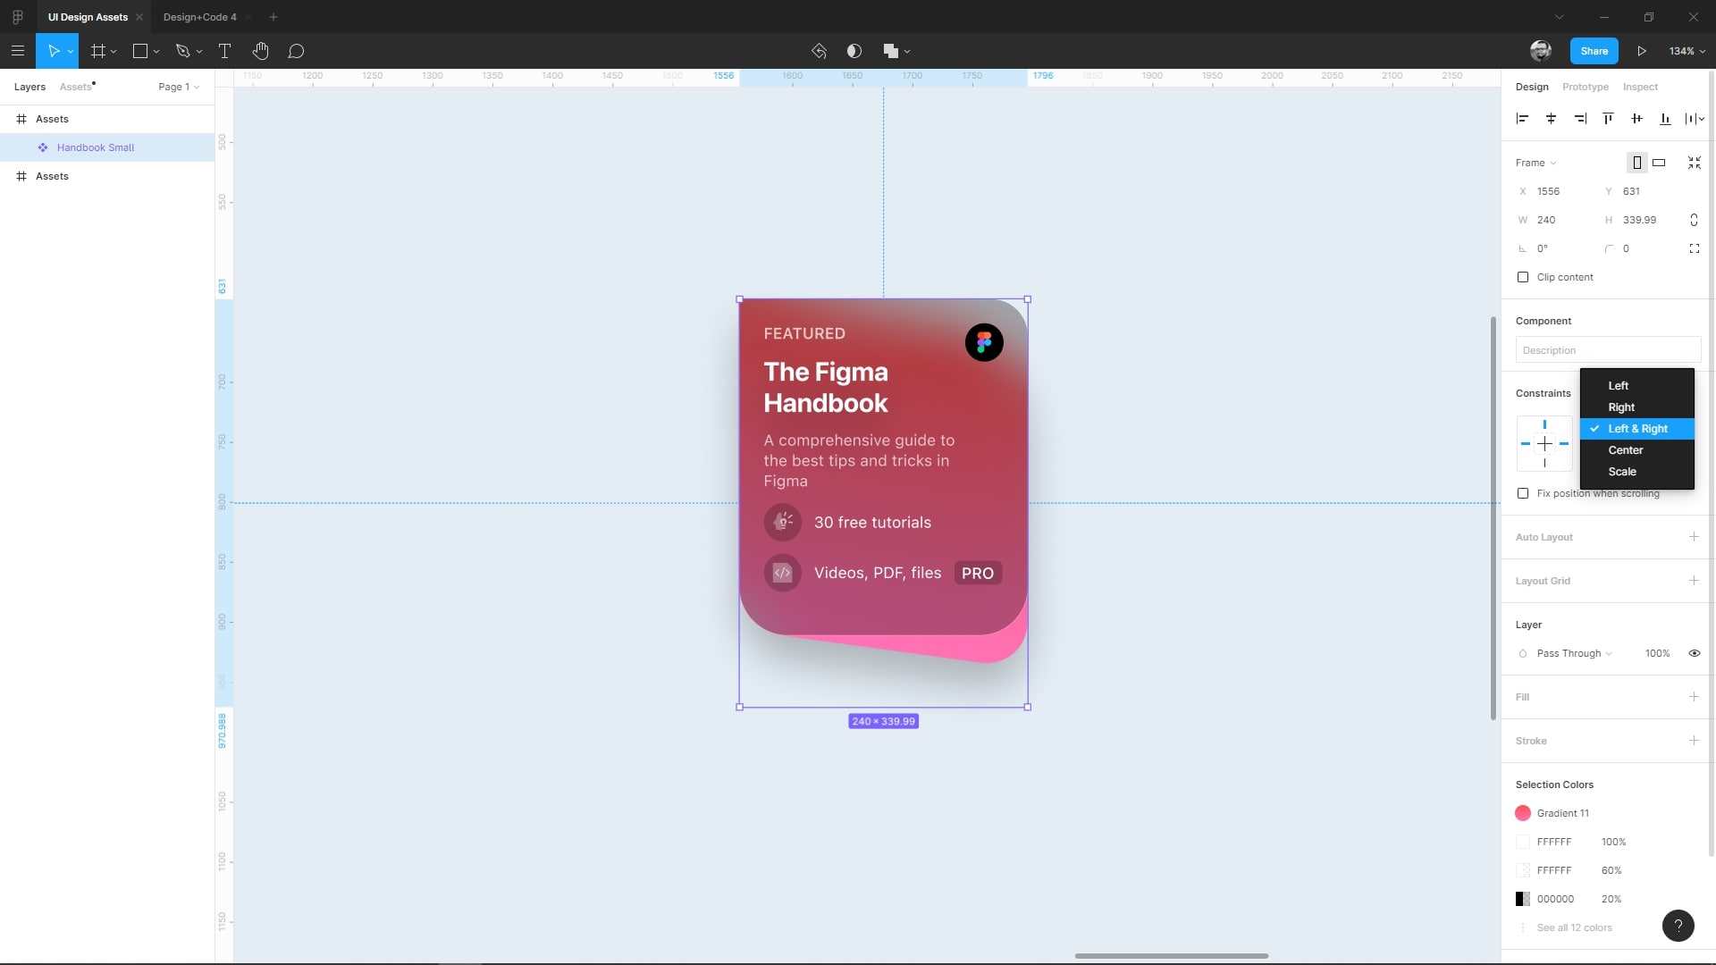Click the Gradient 11 color swatch

[x=1523, y=813]
